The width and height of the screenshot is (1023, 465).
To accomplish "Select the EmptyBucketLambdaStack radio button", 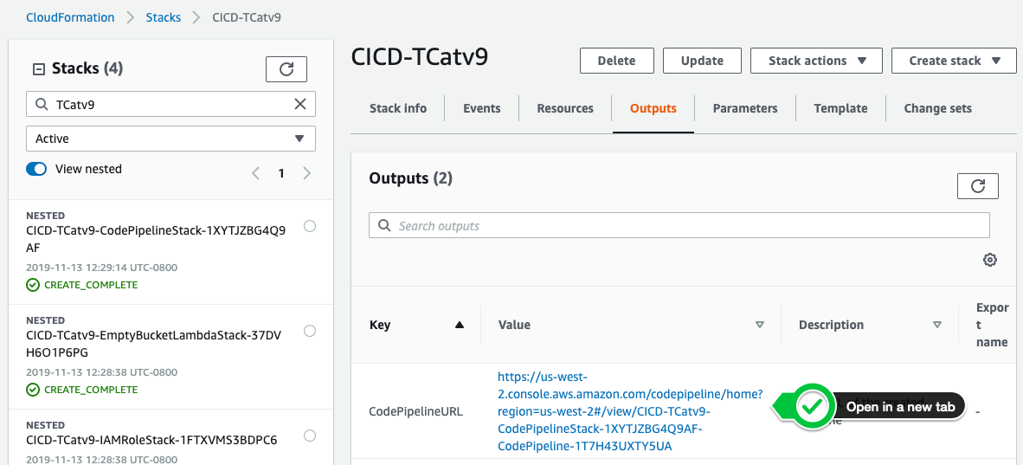I will point(310,331).
